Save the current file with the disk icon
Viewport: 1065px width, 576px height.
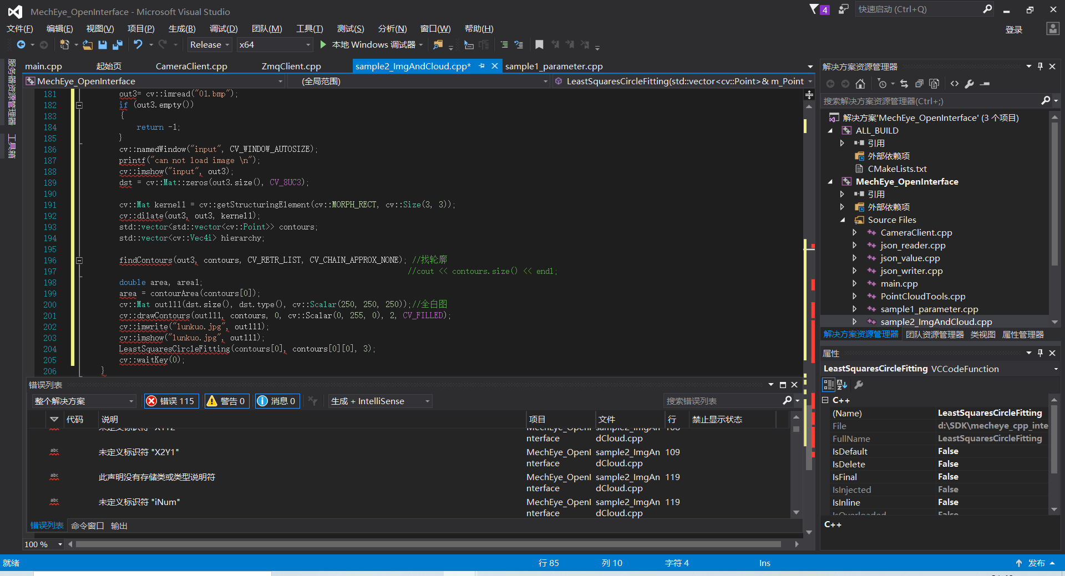tap(103, 44)
